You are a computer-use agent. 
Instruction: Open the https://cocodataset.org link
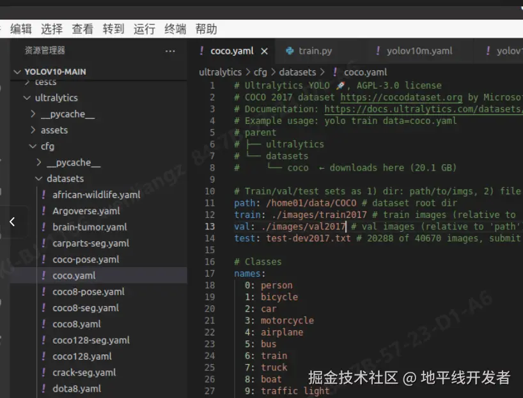[402, 97]
